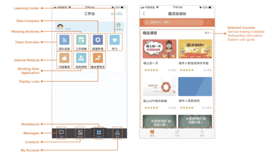Open the Internal Referral thumbs-up icon
The image size is (277, 156).
(64, 58)
